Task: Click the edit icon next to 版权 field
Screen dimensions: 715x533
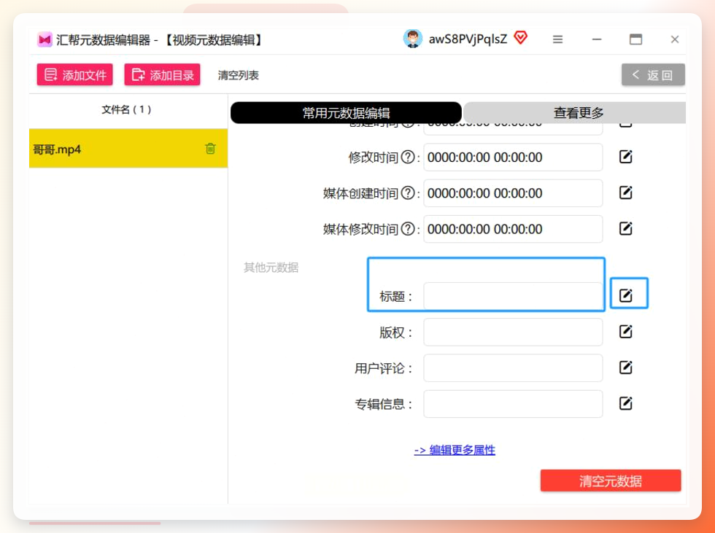Action: click(x=626, y=331)
